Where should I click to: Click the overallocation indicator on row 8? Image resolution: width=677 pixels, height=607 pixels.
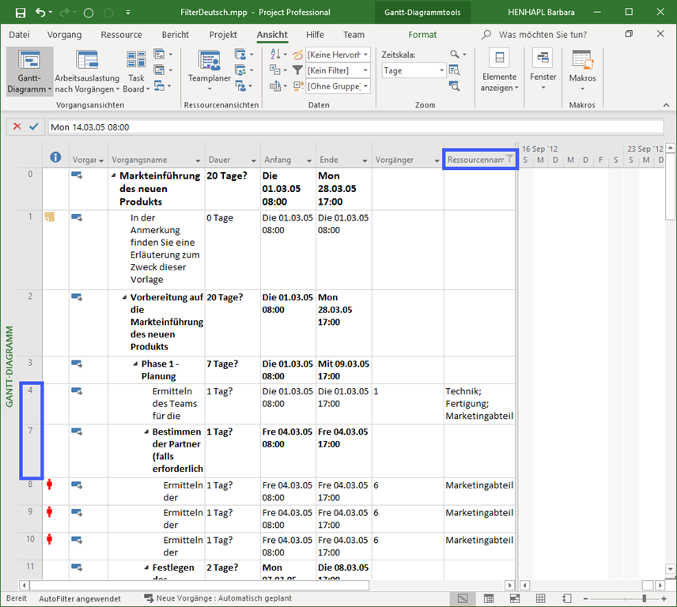50,485
